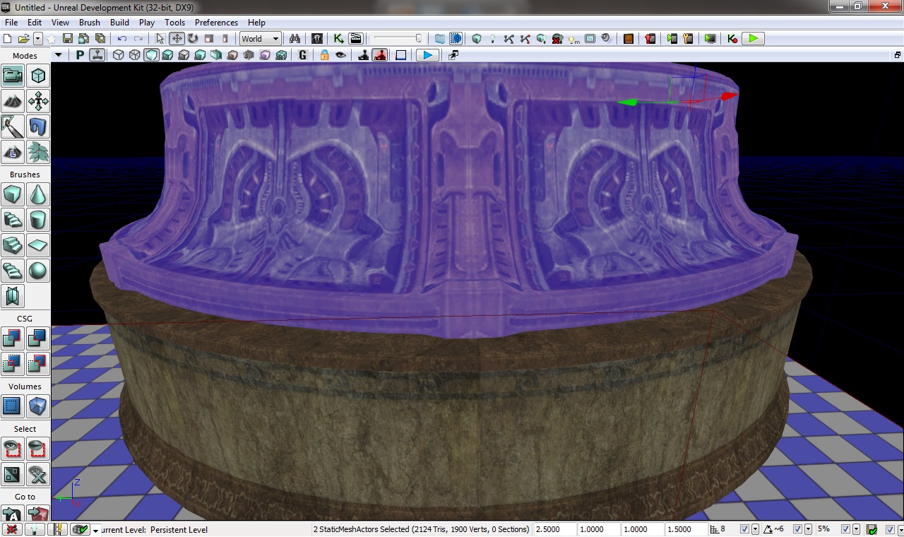Open the drag grid size dropdown arrow
This screenshot has height=537, width=904.
coord(756,529)
